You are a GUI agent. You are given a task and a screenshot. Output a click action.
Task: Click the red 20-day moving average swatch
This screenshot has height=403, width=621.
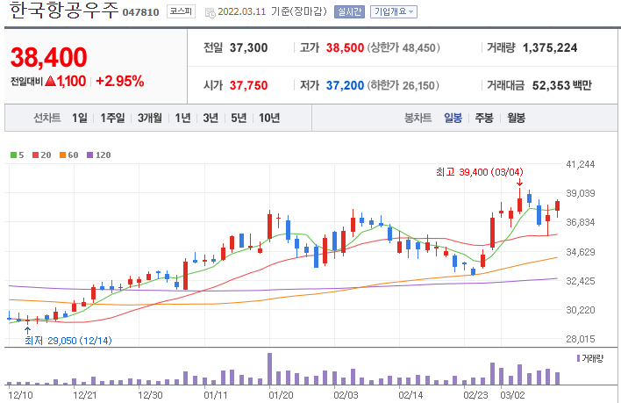pos(35,155)
